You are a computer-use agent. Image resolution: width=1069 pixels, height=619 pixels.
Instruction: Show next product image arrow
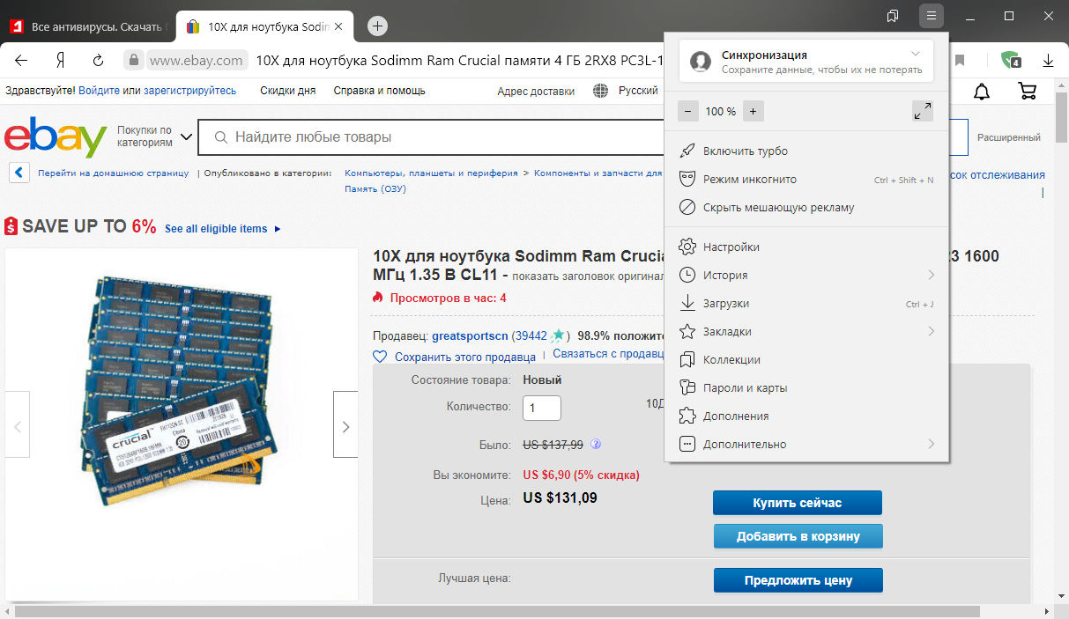coord(345,426)
